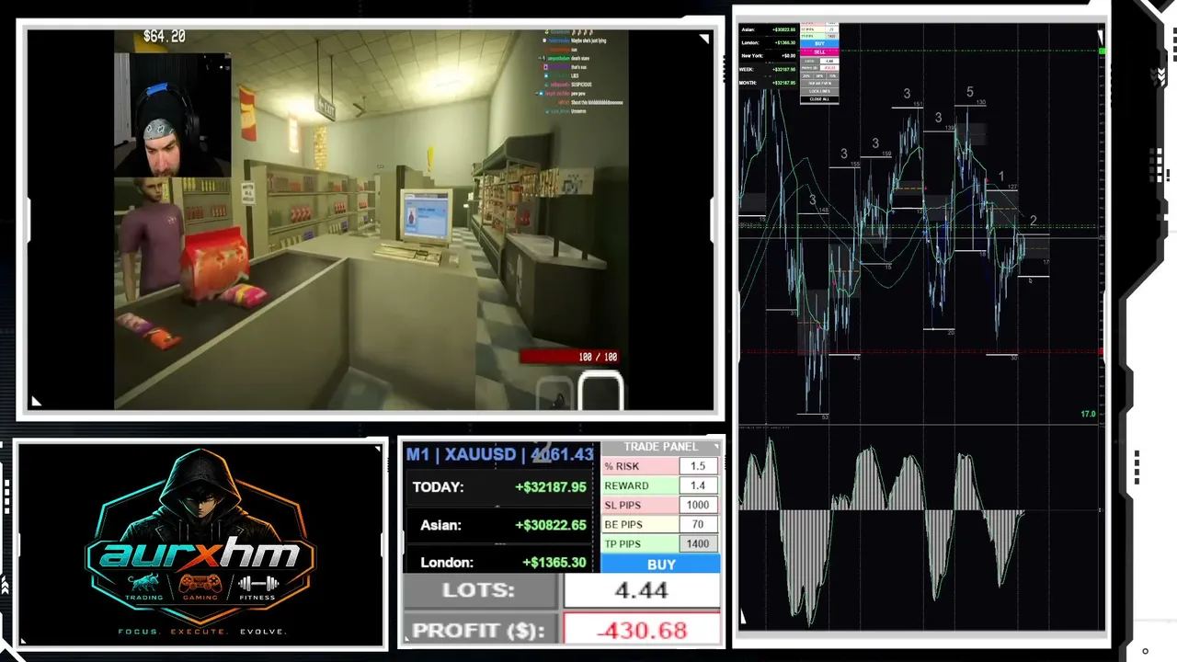This screenshot has width=1177, height=662.
Task: Click the computer monitor on the store counter
Action: [x=425, y=217]
